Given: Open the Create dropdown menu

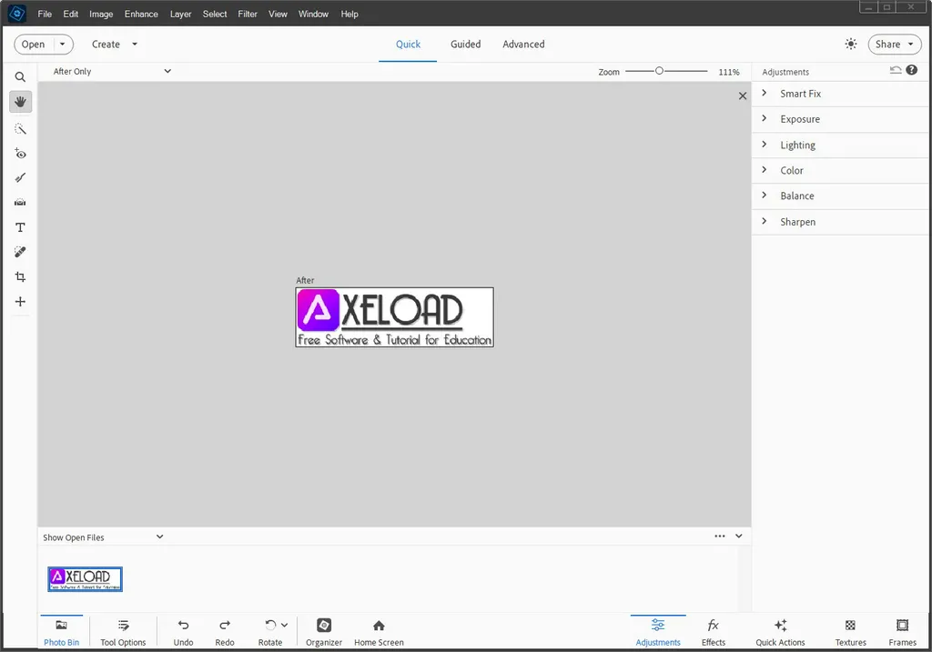Looking at the screenshot, I should coord(114,44).
